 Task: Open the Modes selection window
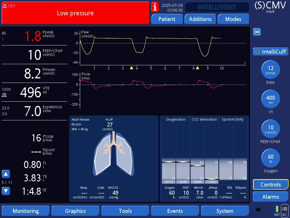(x=233, y=19)
